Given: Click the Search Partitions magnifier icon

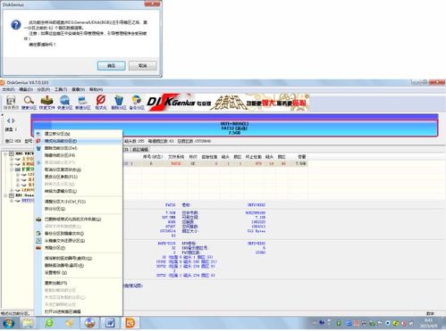Looking at the screenshot, I should pyautogui.click(x=29, y=103).
